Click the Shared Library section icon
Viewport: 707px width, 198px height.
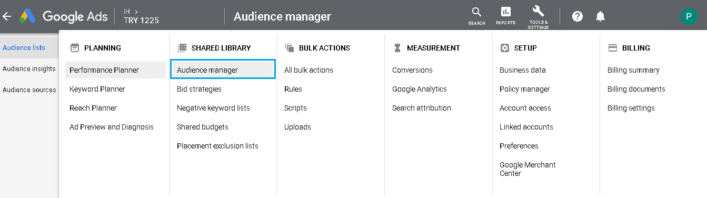pyautogui.click(x=182, y=48)
